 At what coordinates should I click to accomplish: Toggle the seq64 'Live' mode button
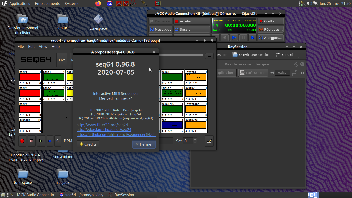tap(62, 60)
